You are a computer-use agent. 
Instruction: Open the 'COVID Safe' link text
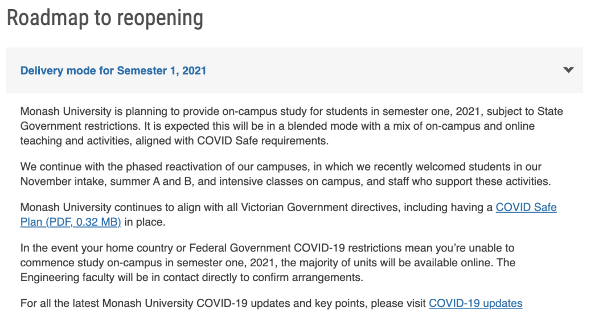coord(526,207)
